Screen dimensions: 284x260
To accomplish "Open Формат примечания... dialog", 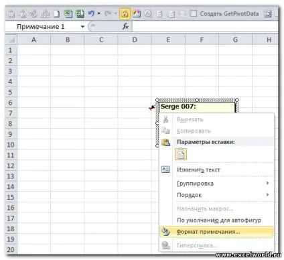I will pyautogui.click(x=216, y=232).
